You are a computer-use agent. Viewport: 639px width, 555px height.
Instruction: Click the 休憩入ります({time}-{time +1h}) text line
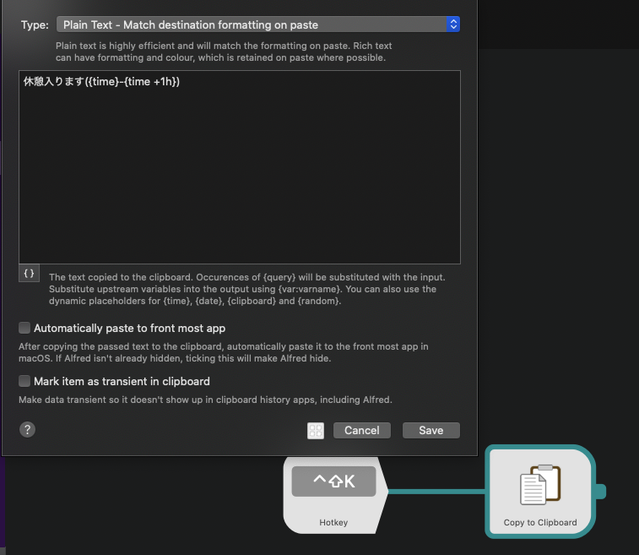click(x=101, y=82)
